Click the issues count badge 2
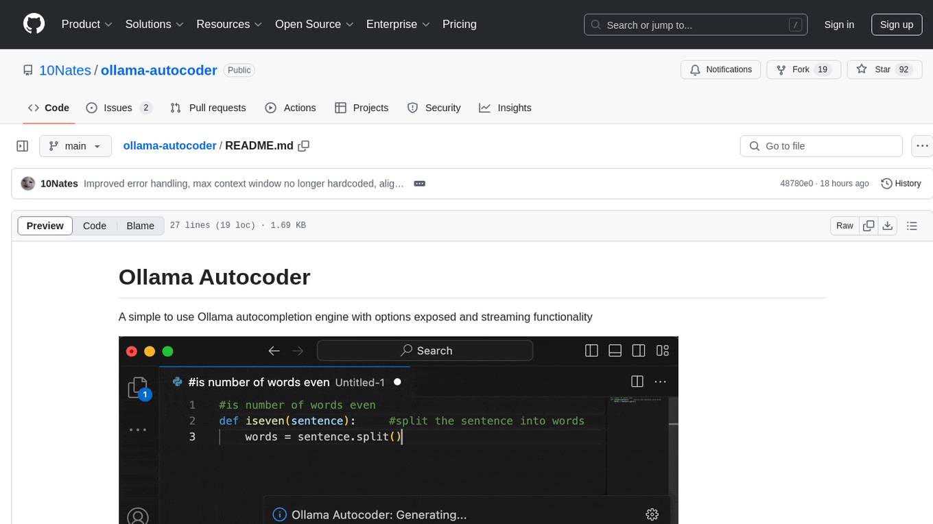Image resolution: width=933 pixels, height=524 pixels. (x=145, y=108)
